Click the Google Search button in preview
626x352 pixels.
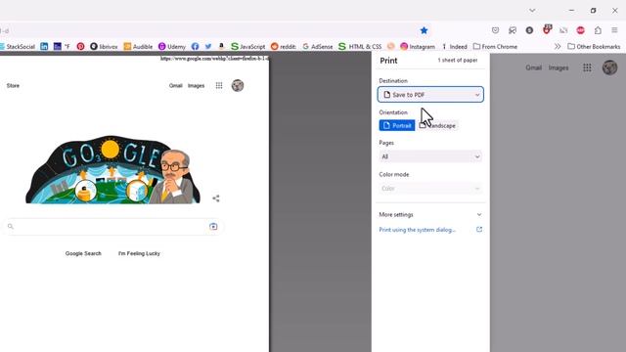(x=83, y=253)
